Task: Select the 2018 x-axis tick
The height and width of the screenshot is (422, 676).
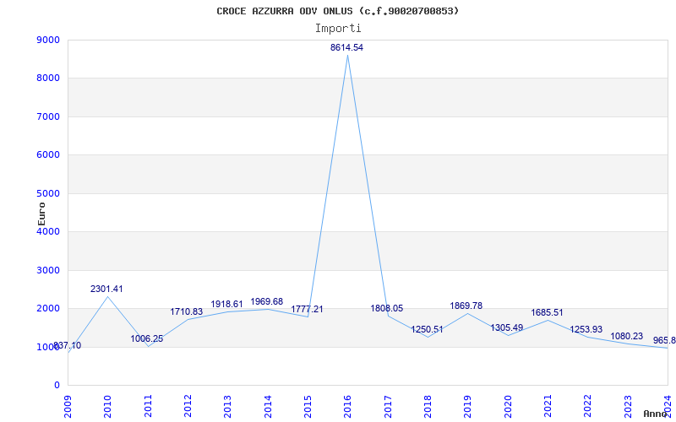Action: tap(428, 407)
